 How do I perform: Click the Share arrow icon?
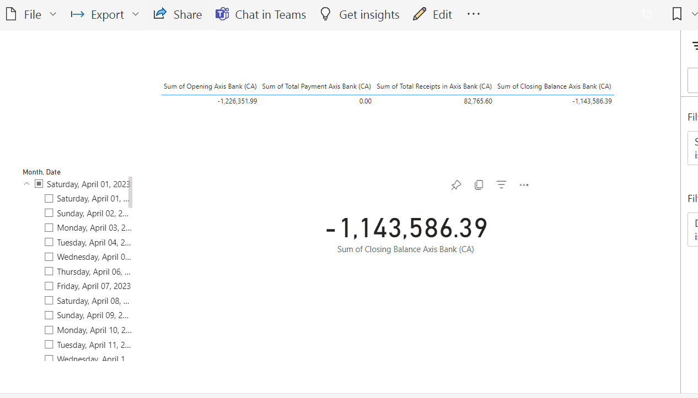pyautogui.click(x=160, y=14)
